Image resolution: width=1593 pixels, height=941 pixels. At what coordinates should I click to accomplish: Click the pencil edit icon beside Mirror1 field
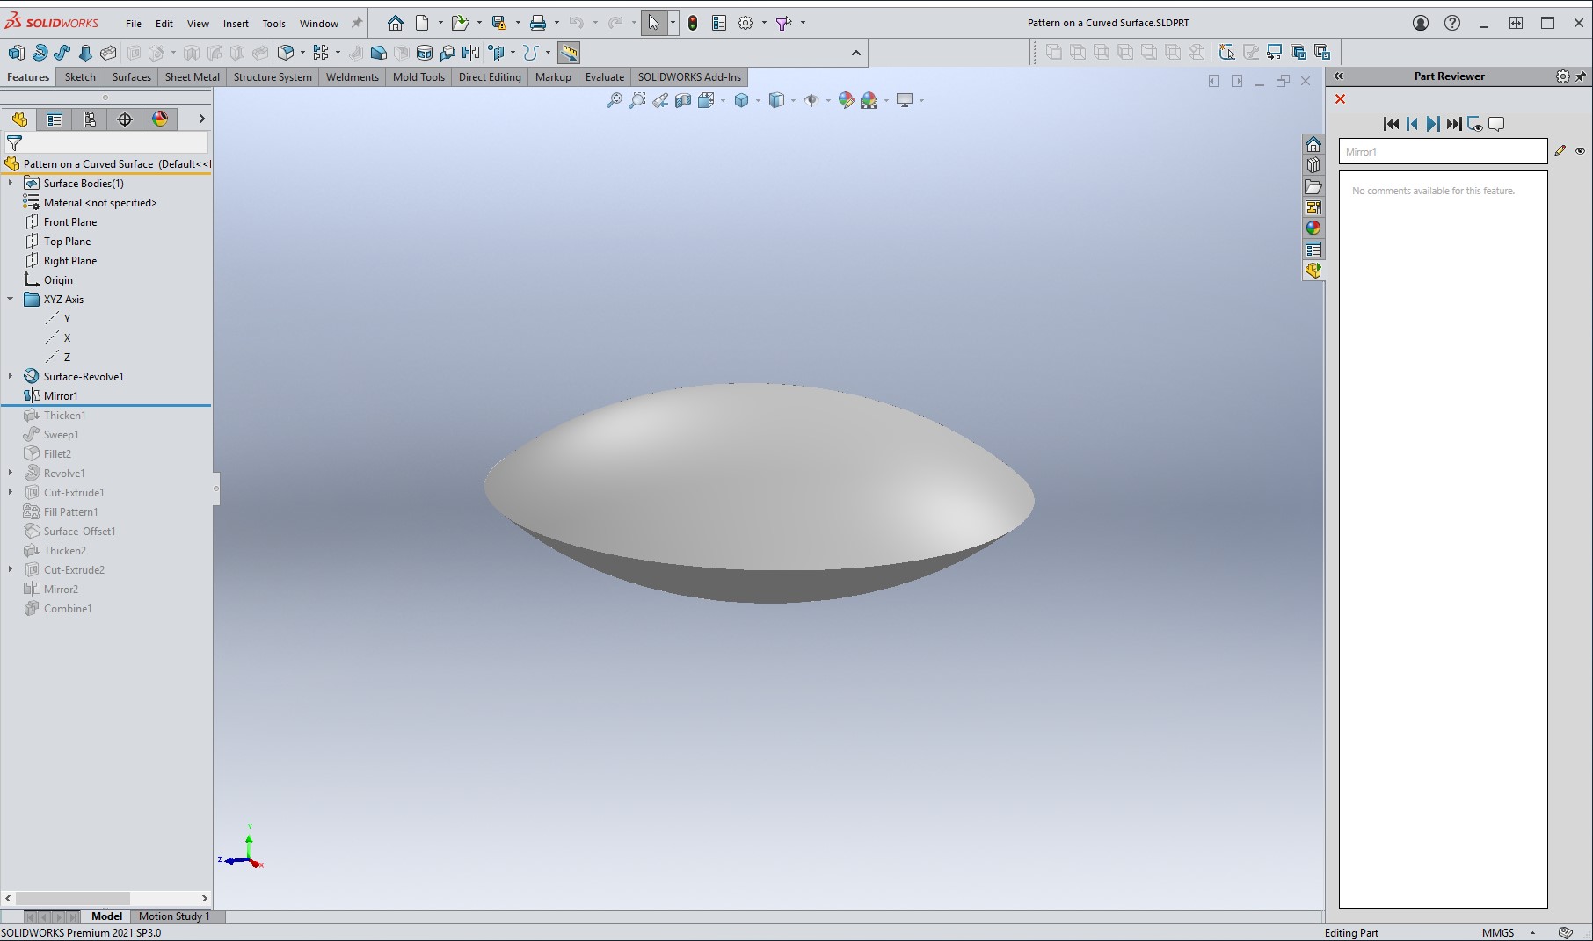pos(1560,151)
